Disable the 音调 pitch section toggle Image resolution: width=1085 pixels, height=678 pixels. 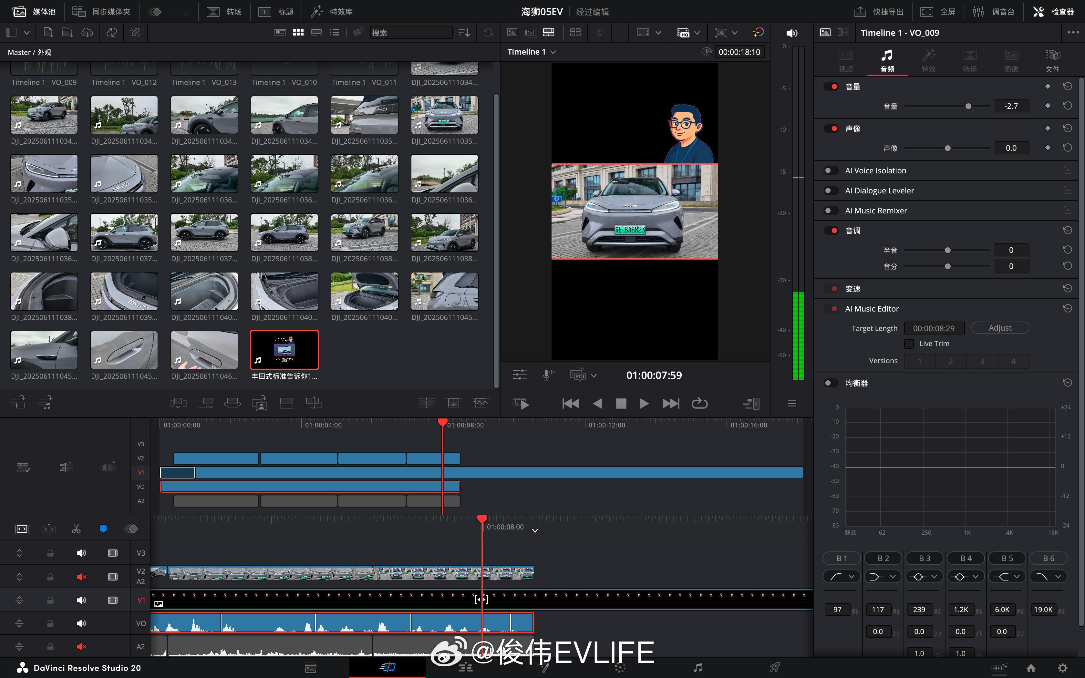pos(831,231)
